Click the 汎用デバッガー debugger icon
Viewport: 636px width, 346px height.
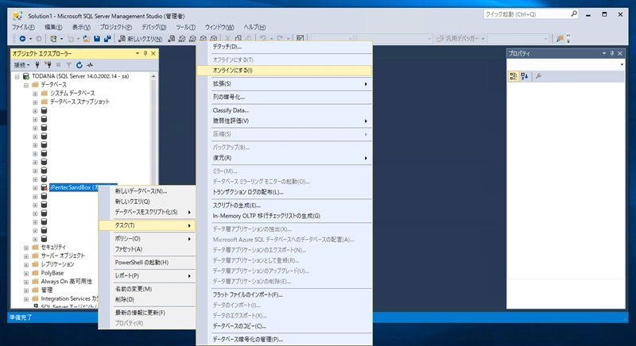(440, 38)
